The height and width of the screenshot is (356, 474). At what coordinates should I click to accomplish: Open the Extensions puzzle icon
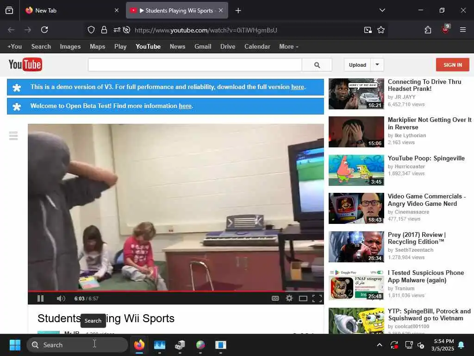[428, 30]
